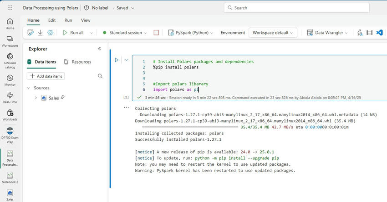Open the app launcher waffle menu
The height and width of the screenshot is (202, 387).
coord(10,8)
